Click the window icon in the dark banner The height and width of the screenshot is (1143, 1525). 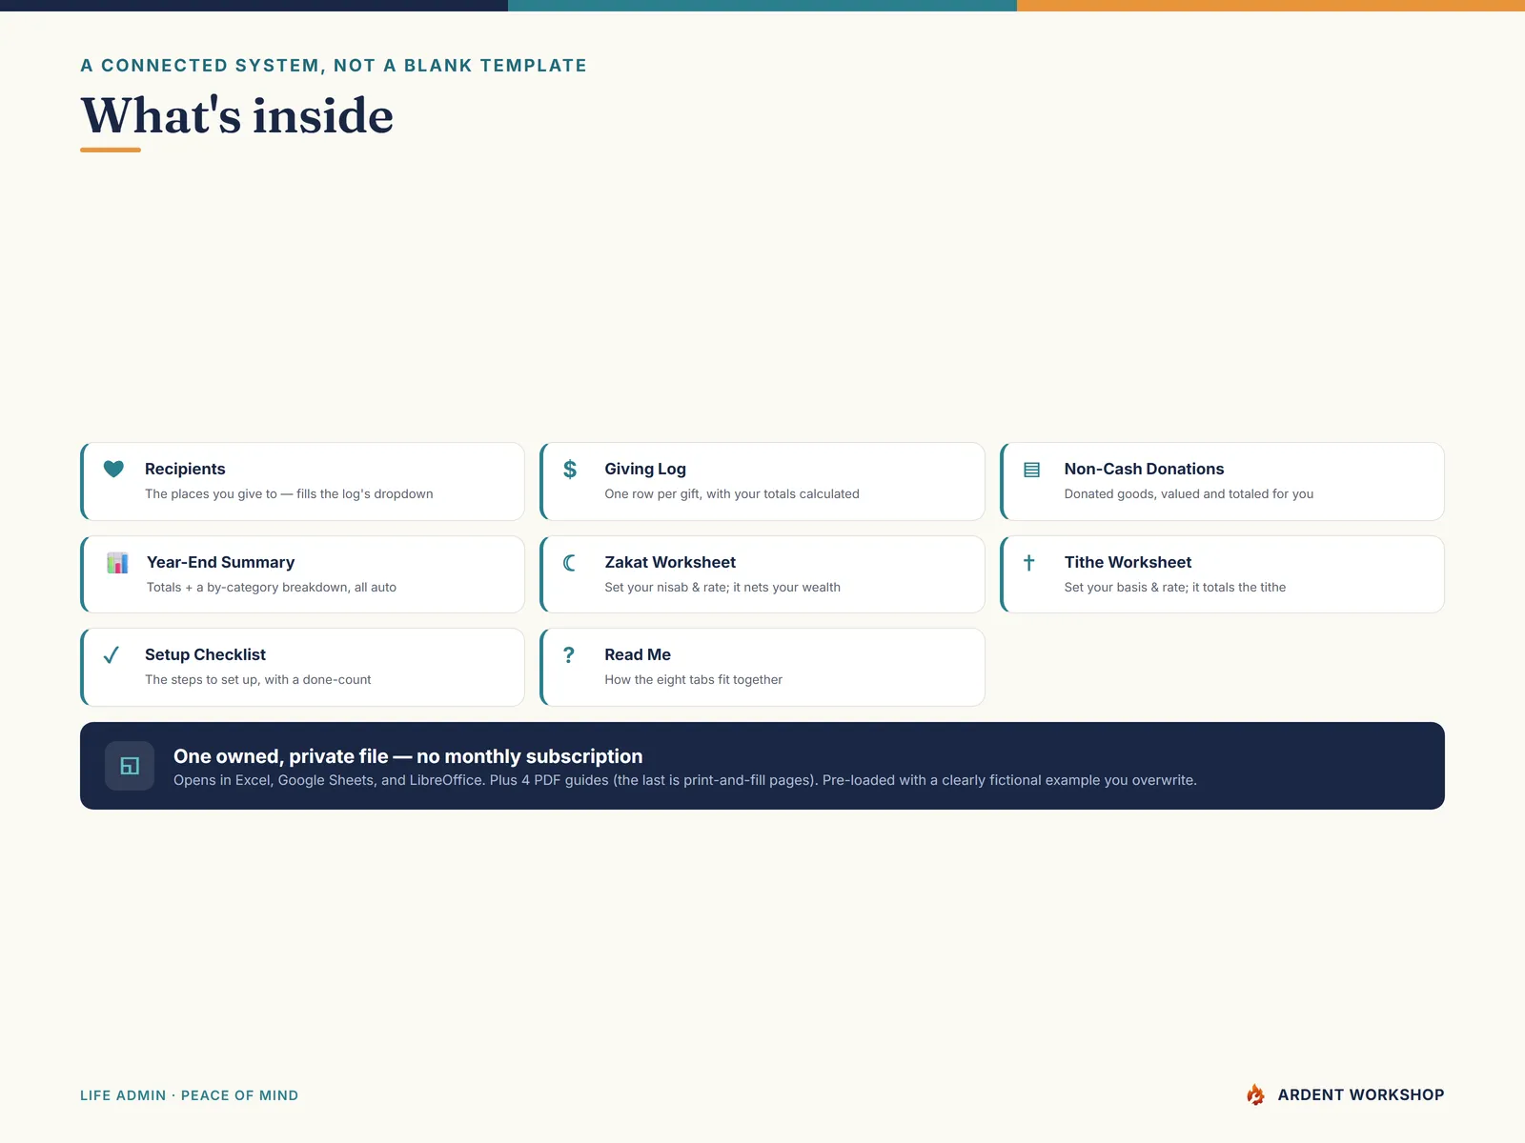pos(130,766)
